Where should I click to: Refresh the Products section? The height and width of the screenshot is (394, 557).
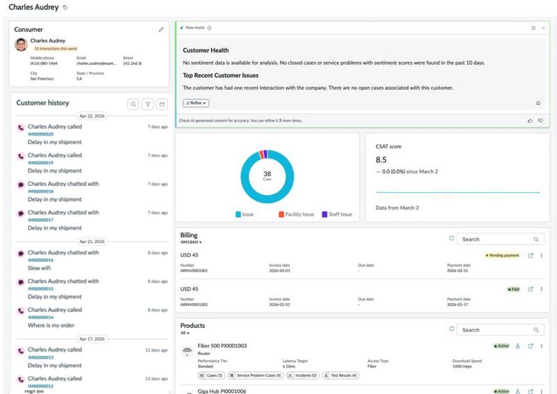[x=451, y=329]
